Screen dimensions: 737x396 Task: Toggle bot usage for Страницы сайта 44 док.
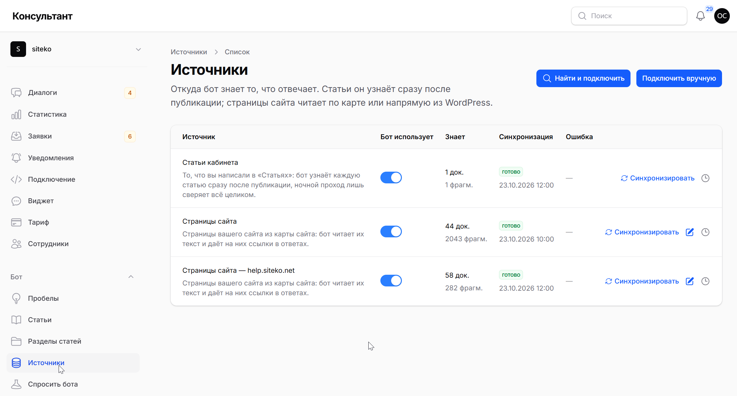click(391, 231)
